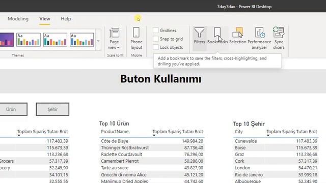Screen dimensions: 326x183
Task: Enable Snap to grid checkbox
Action: [x=155, y=39]
